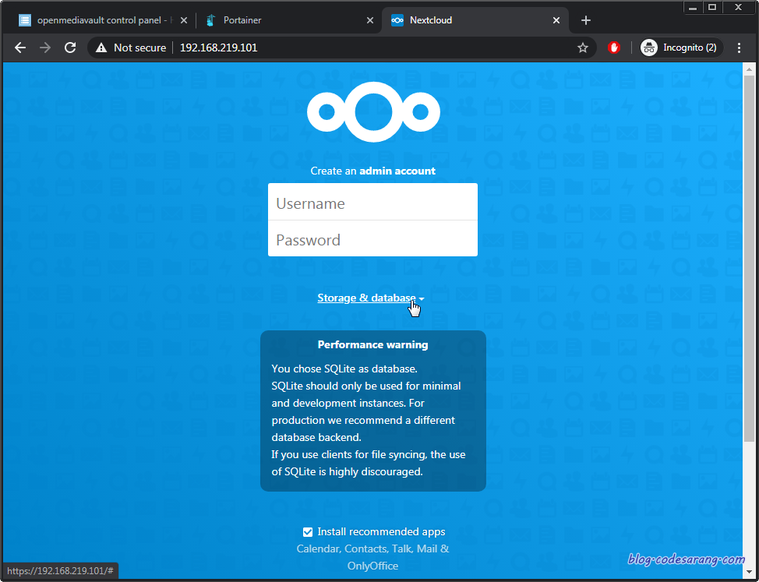
Task: Click the OnlyOffice text
Action: click(372, 566)
